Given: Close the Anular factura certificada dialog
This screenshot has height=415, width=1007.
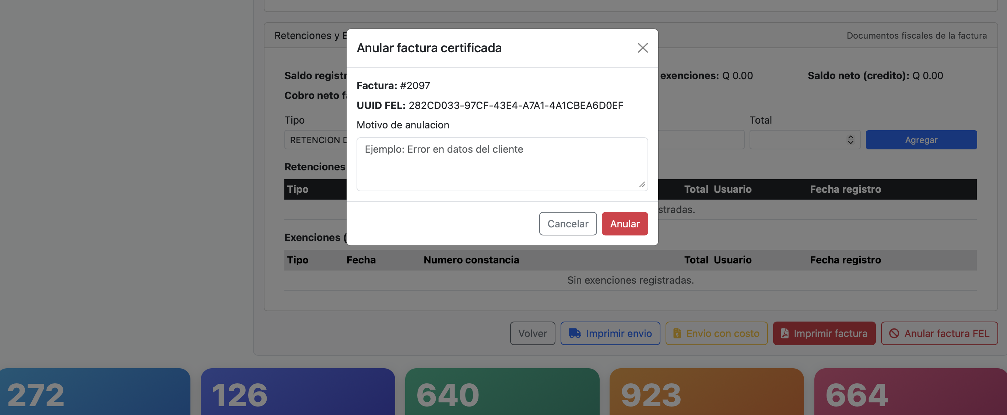Looking at the screenshot, I should (643, 47).
